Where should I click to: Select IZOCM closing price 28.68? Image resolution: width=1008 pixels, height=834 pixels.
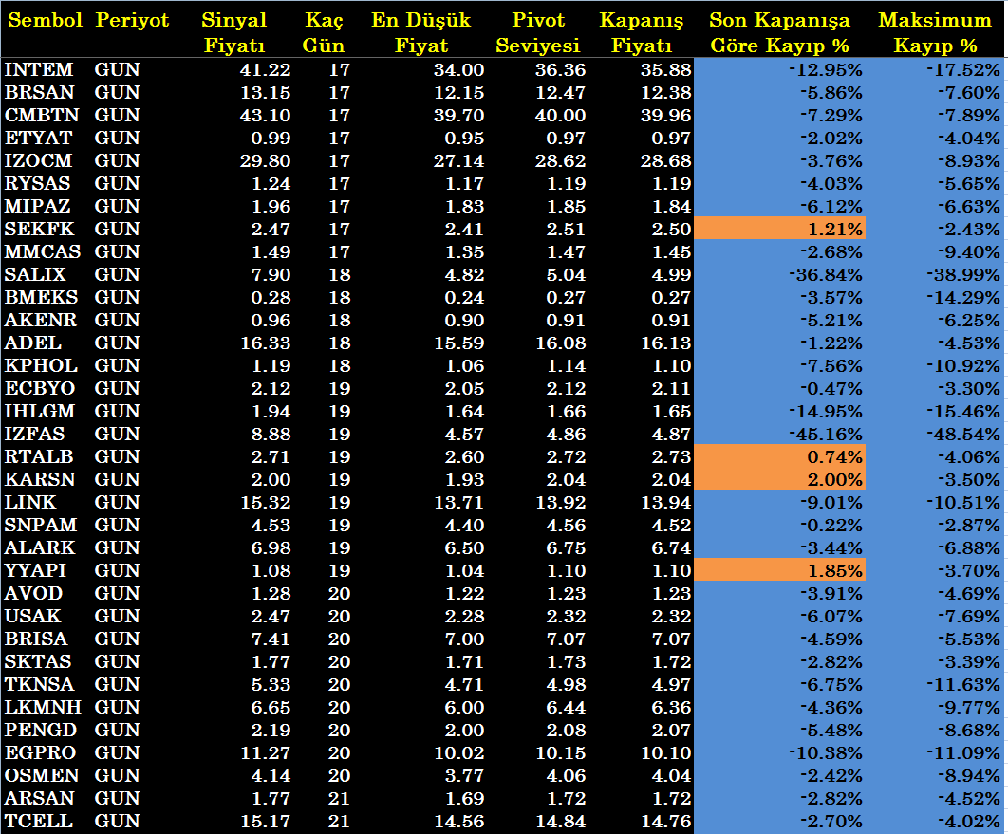point(666,160)
